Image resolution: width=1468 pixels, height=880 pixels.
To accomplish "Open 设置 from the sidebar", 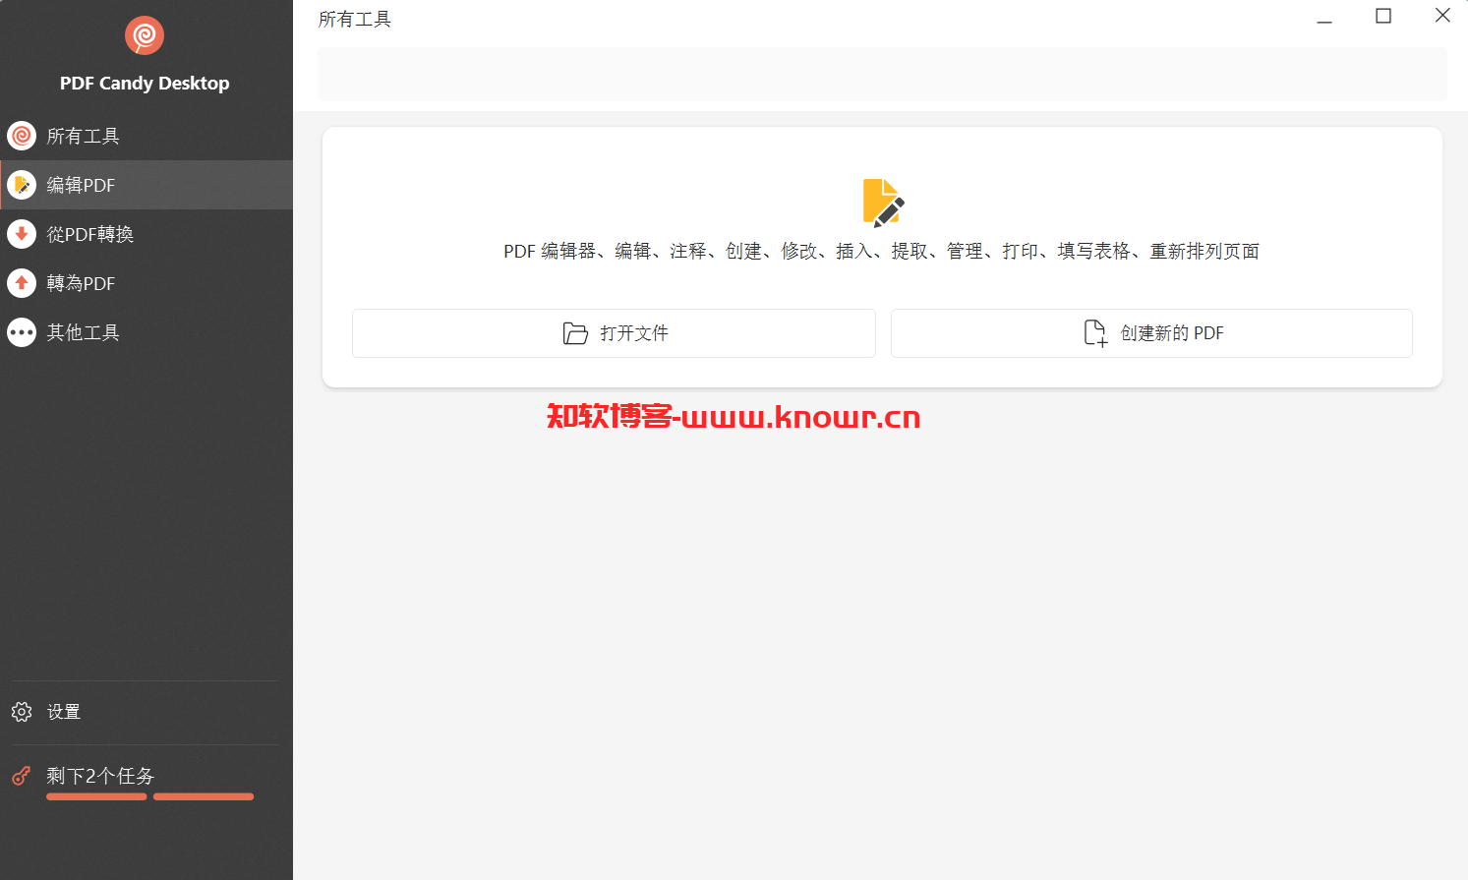I will (147, 712).
